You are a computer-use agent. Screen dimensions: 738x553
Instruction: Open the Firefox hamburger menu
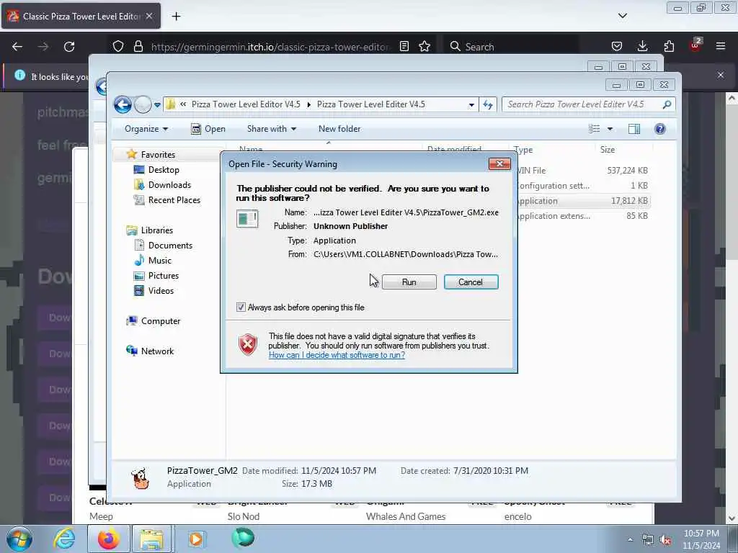click(x=721, y=47)
